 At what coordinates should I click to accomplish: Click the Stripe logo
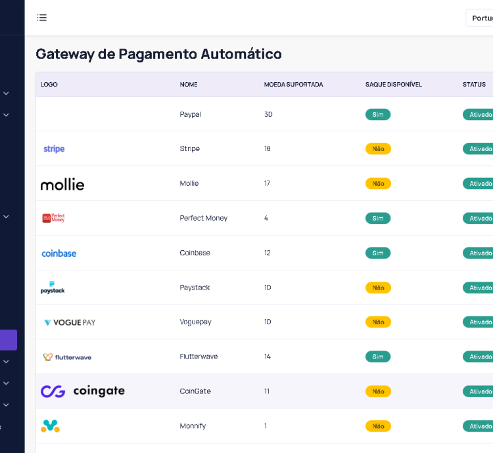pyautogui.click(x=54, y=149)
